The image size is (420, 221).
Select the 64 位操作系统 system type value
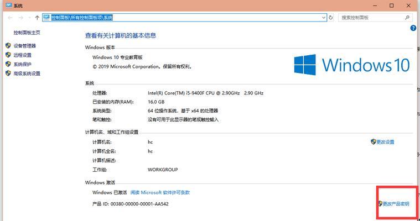(x=183, y=110)
